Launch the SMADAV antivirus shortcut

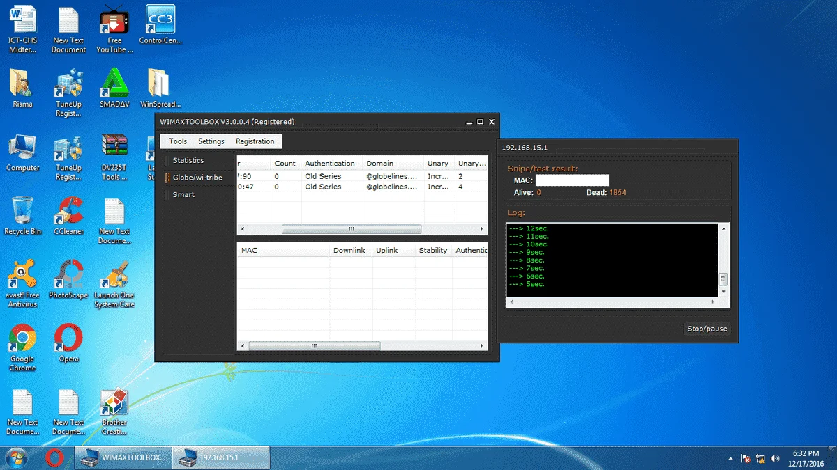point(114,87)
